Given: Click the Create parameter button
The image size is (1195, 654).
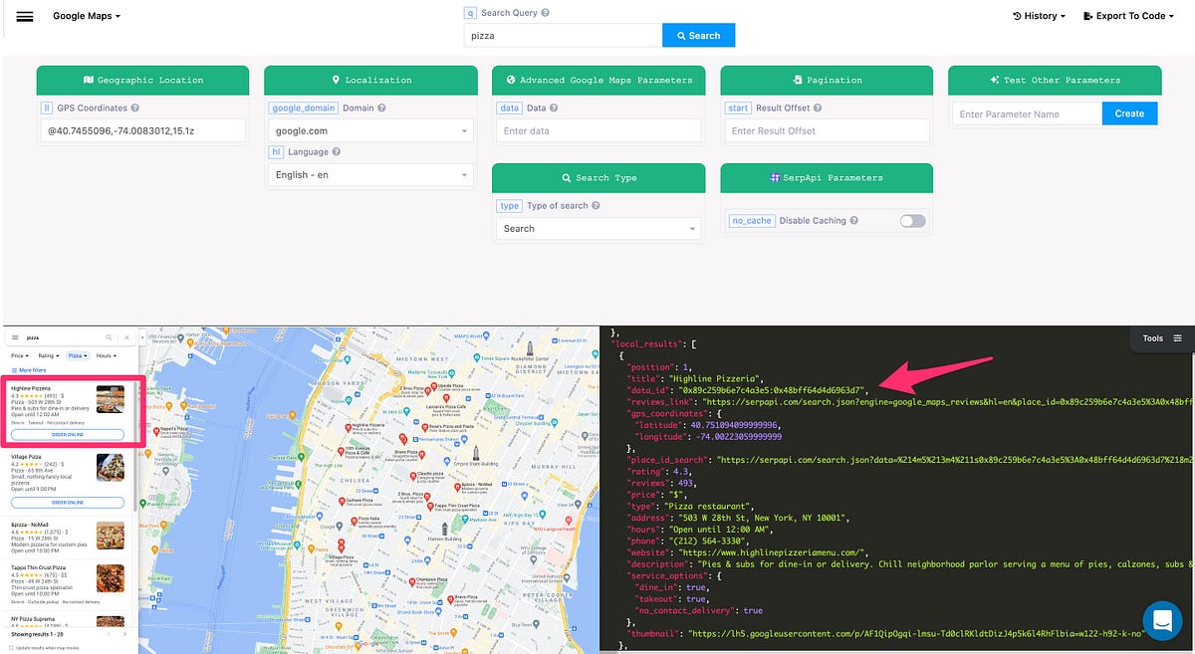Looking at the screenshot, I should [x=1129, y=112].
